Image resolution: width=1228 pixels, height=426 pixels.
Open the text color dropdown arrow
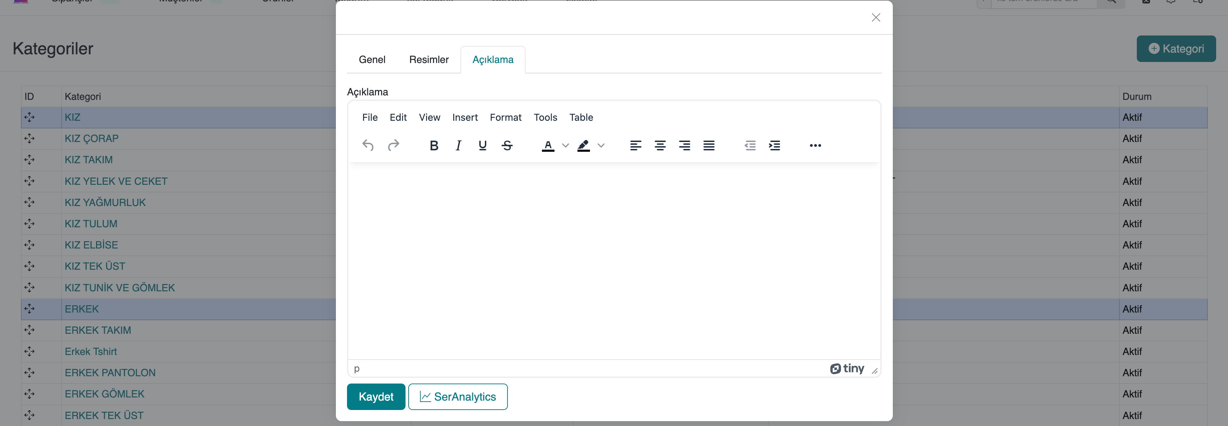pos(565,145)
